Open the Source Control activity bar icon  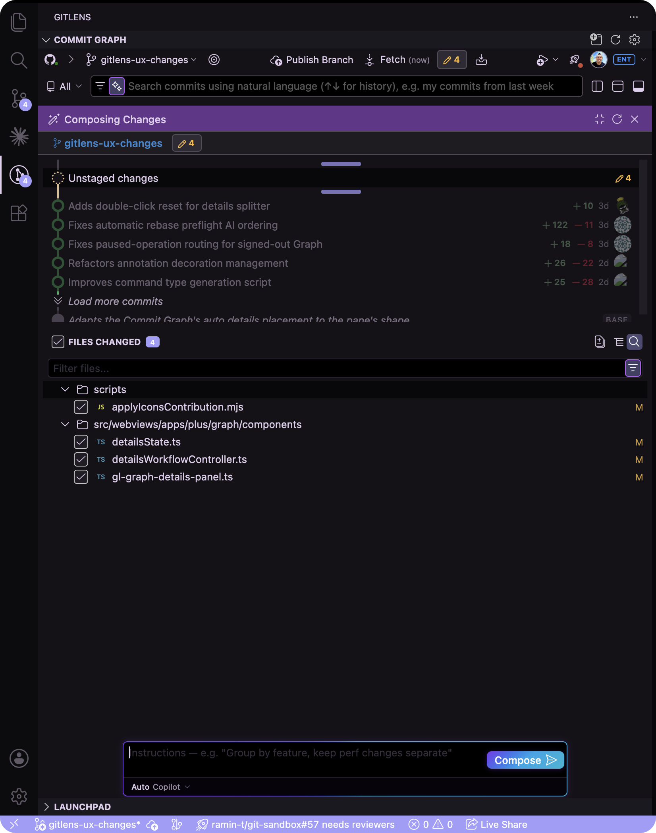click(x=19, y=99)
